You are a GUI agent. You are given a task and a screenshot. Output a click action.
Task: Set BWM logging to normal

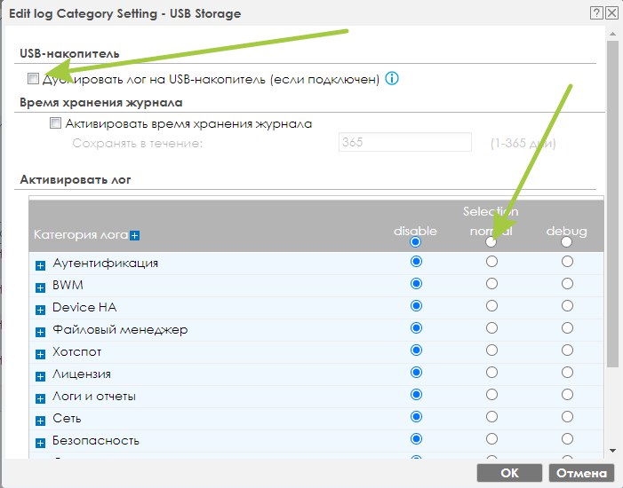click(x=491, y=284)
